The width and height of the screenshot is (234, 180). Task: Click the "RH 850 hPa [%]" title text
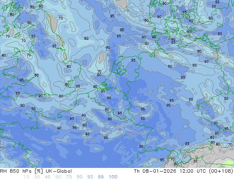click(x=21, y=171)
